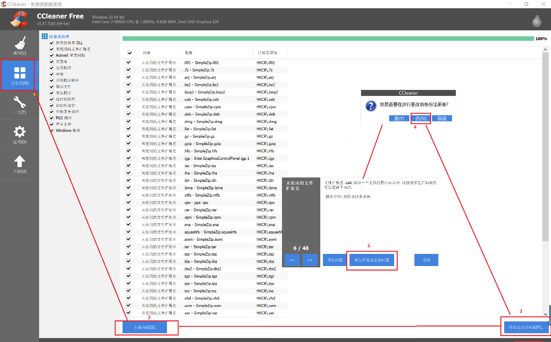Uncheck the ActiveX 和类问题 checkbox
The image size is (551, 342).
point(52,56)
